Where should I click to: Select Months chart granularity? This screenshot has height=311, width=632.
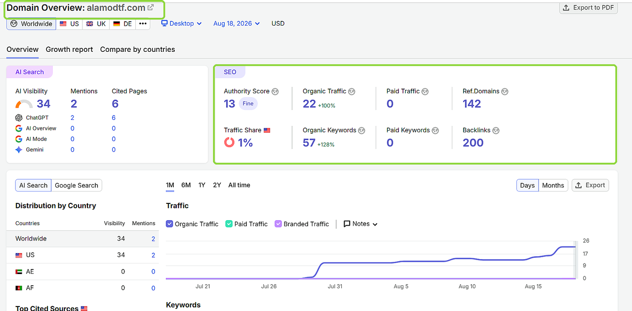(553, 185)
